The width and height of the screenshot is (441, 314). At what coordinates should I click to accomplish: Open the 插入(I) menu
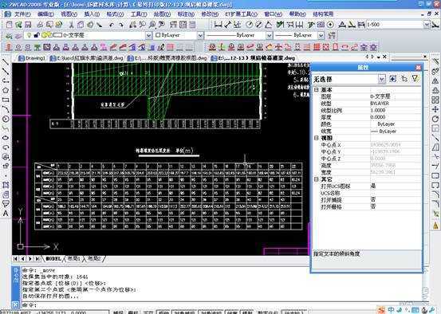point(92,14)
